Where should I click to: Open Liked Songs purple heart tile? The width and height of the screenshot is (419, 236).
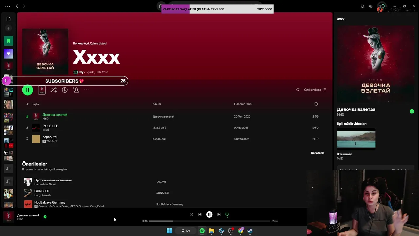9,54
